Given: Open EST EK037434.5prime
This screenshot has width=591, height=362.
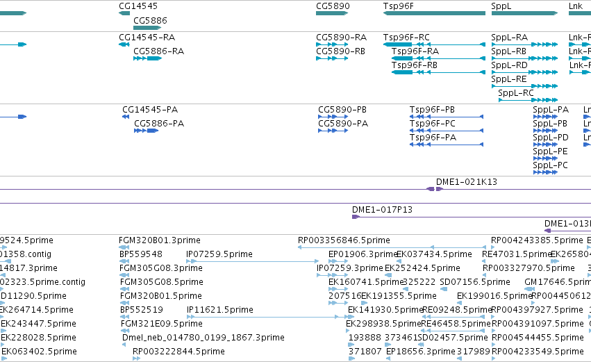Looking at the screenshot, I should 434,254.
